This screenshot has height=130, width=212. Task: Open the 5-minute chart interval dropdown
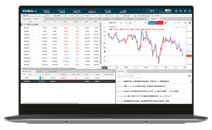122,23
